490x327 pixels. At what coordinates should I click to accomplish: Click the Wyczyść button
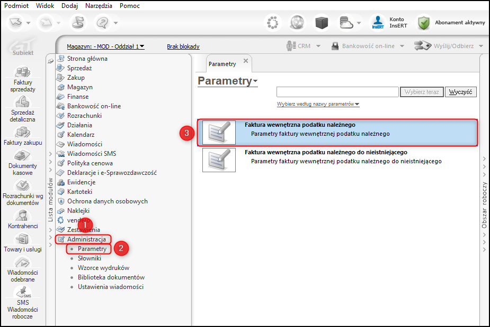click(461, 92)
